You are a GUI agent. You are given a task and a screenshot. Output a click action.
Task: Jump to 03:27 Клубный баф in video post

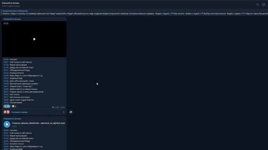pos(6,78)
